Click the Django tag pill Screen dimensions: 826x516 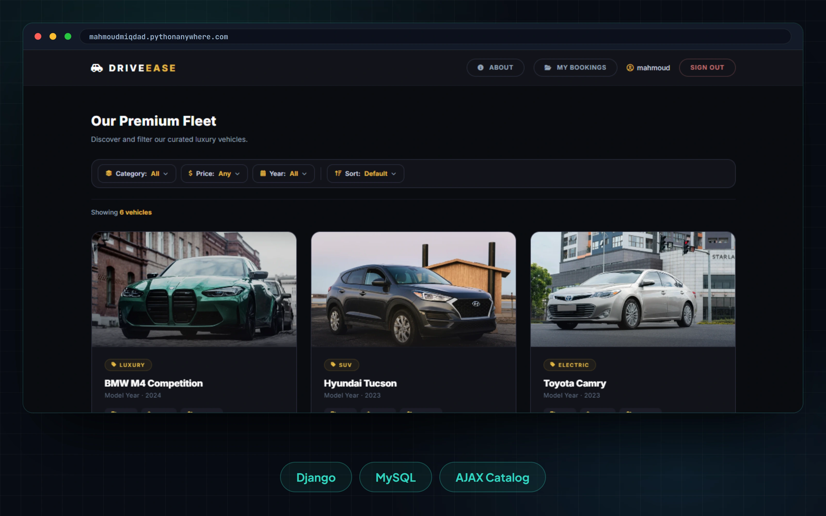316,477
